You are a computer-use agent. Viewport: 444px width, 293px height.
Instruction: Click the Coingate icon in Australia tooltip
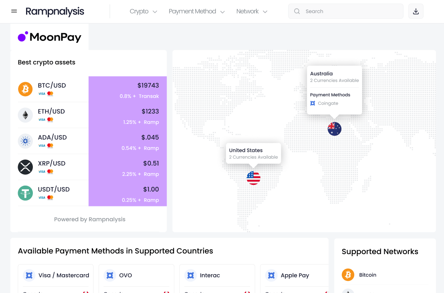[313, 103]
